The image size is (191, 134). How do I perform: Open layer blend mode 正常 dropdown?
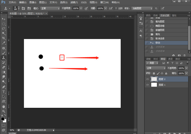pyautogui.click(x=156, y=68)
